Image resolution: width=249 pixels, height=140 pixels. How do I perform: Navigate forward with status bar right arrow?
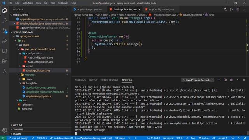click(135, 138)
